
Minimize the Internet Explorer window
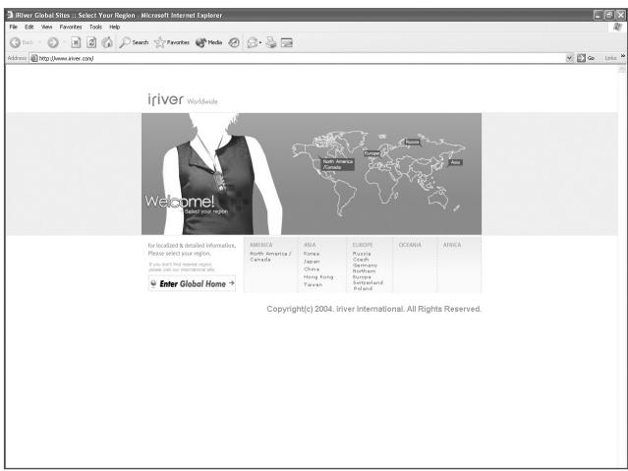tap(598, 15)
